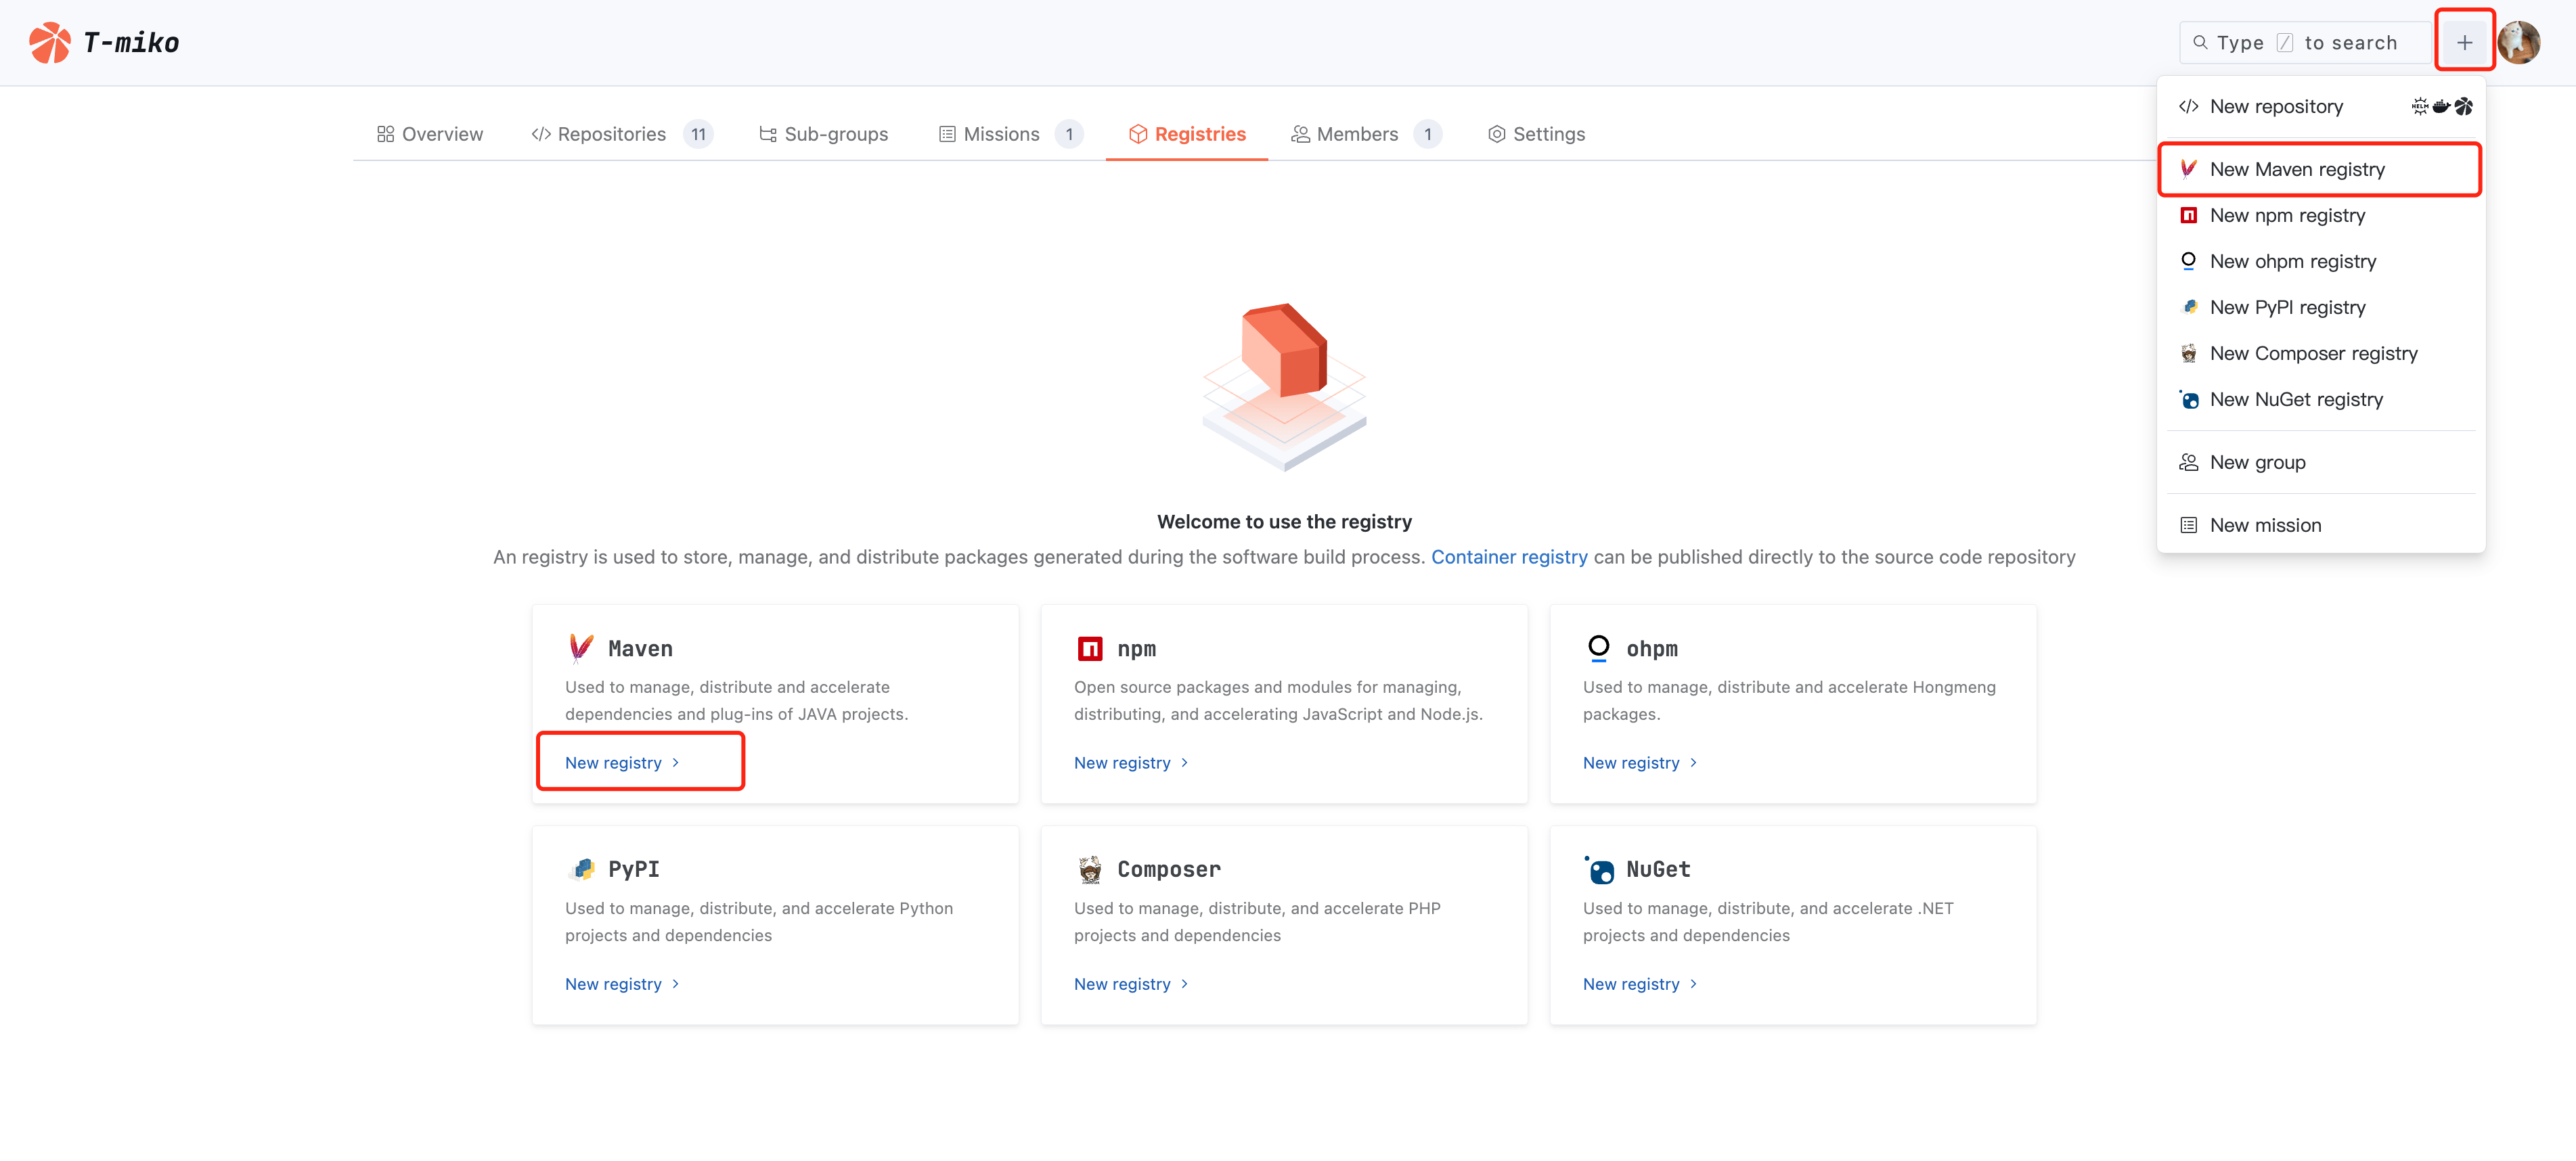Open the user avatar menu
The height and width of the screenshot is (1161, 2576).
tap(2519, 42)
